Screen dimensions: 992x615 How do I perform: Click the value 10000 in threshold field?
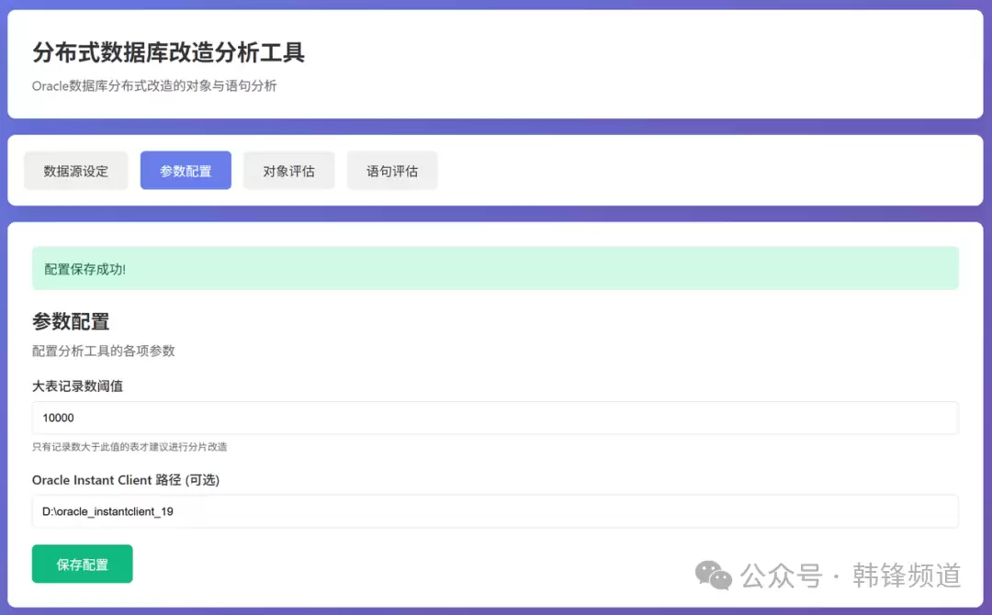[58, 418]
